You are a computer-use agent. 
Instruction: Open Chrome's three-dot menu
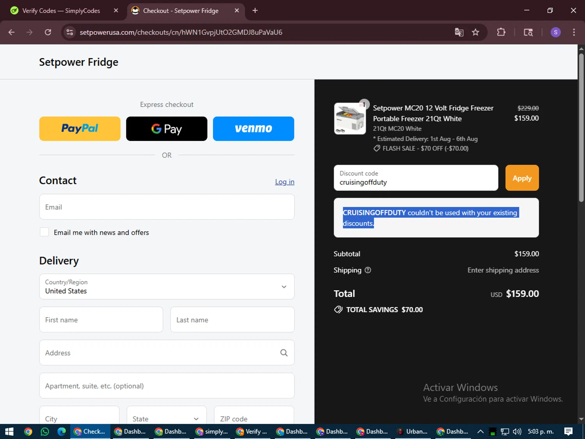coord(574,32)
